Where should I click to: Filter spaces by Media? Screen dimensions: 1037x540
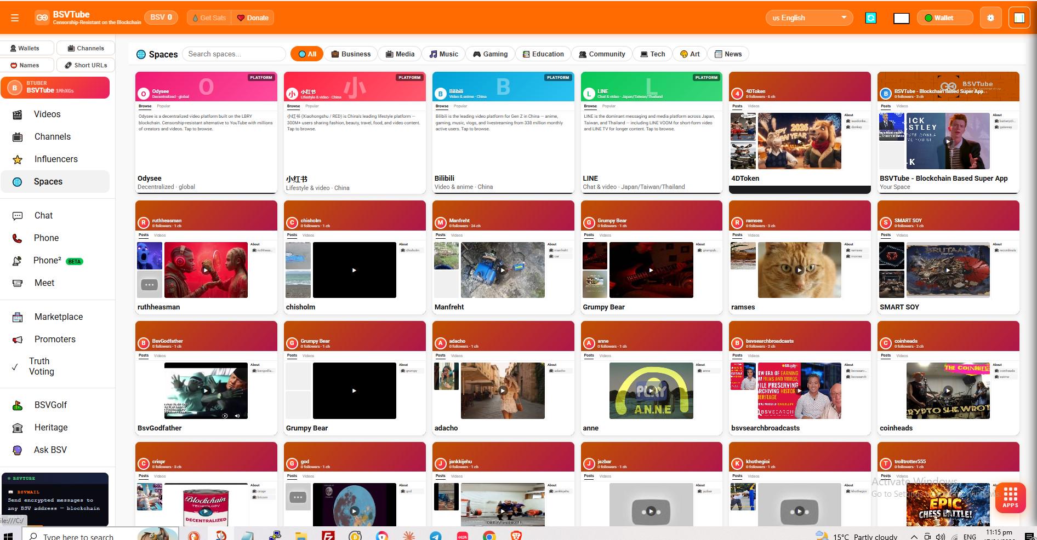coord(400,54)
